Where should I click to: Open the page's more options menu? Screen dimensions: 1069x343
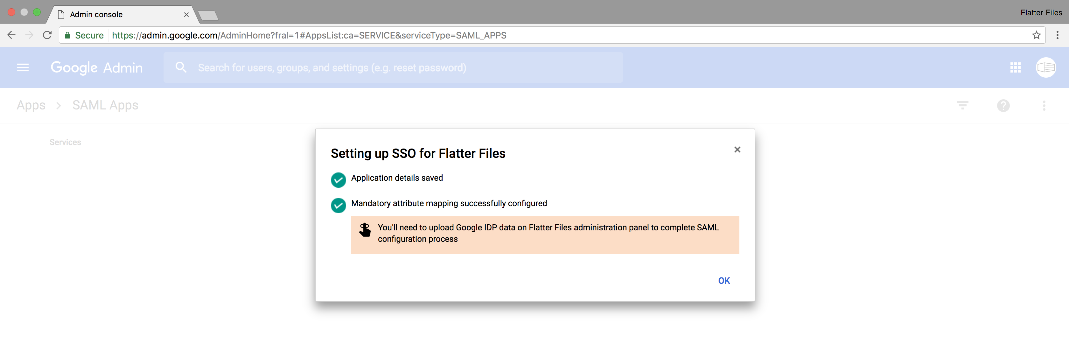[x=1044, y=105]
